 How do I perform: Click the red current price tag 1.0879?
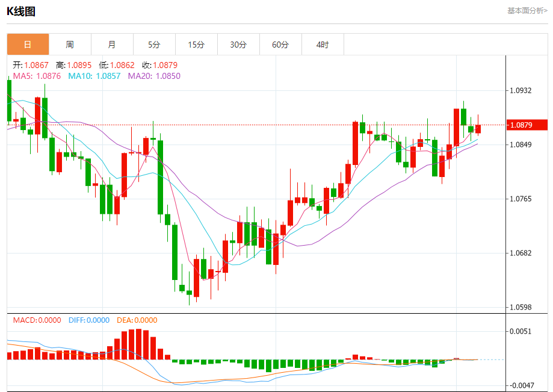pyautogui.click(x=527, y=125)
